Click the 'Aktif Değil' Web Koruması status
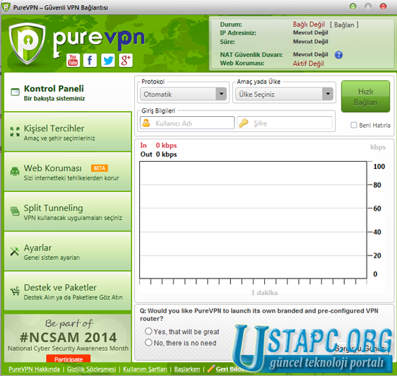Screen dimensions: 397x376 pyautogui.click(x=308, y=64)
